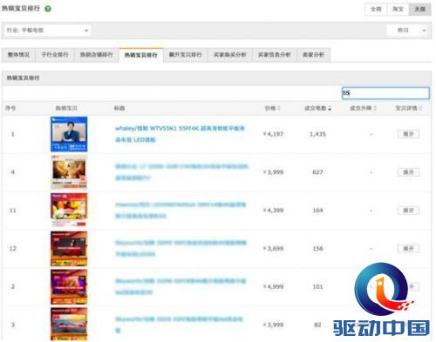
Task: Click price value ¥4,399
Action: [x=273, y=211]
